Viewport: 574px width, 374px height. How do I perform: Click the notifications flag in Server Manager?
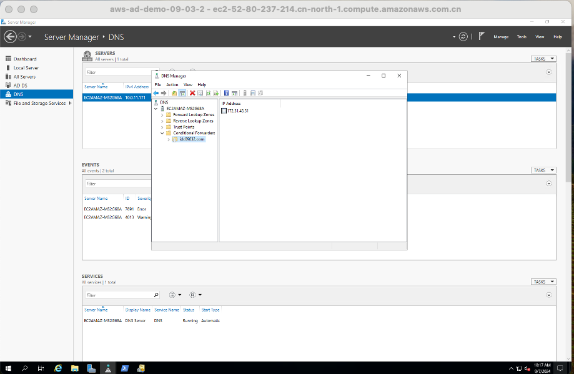481,36
